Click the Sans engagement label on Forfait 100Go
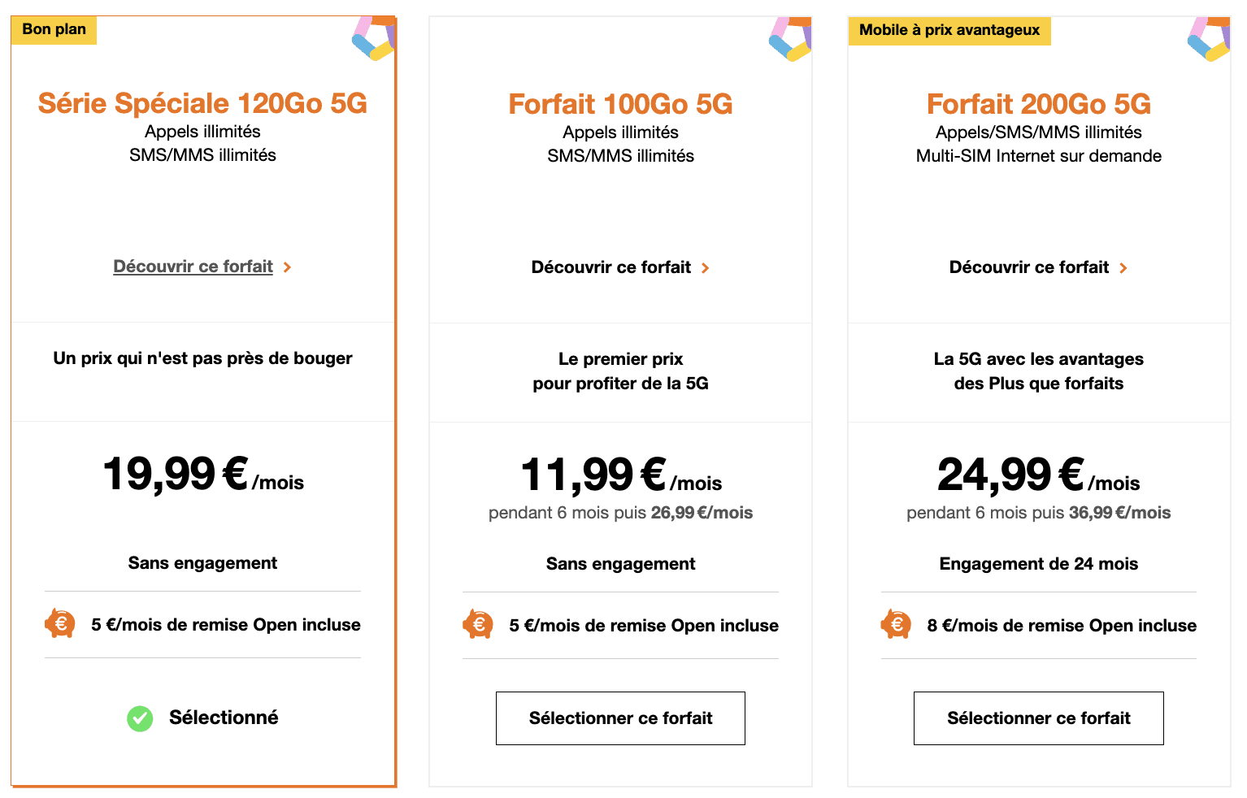Image resolution: width=1247 pixels, height=798 pixels. (x=619, y=563)
